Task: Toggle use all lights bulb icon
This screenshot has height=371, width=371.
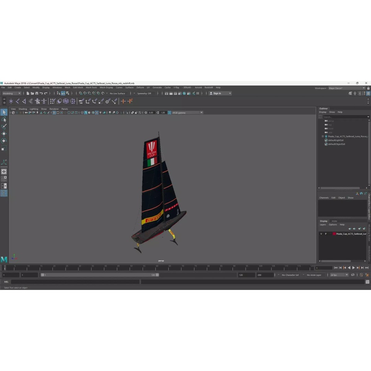Action: [x=100, y=113]
